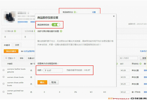Click keyword text women pointed toe boots

[x=15, y=92]
